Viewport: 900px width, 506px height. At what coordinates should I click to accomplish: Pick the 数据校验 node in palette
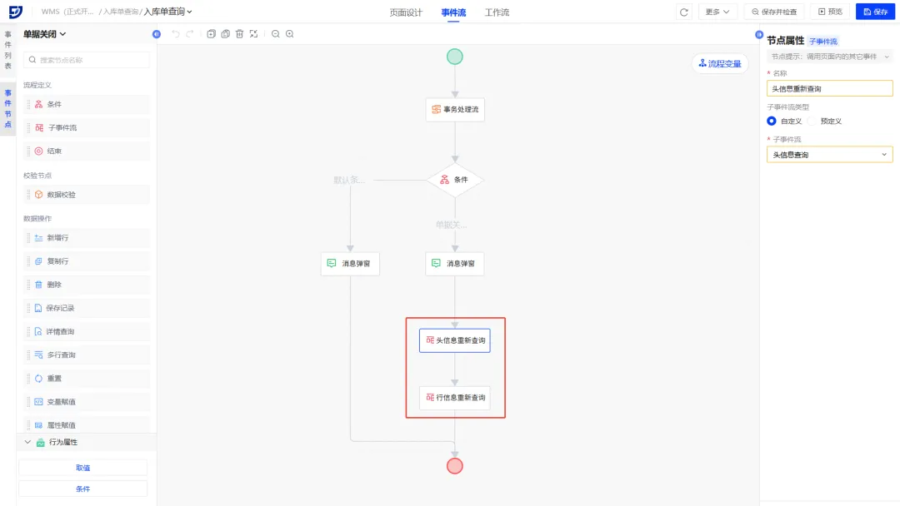(86, 195)
